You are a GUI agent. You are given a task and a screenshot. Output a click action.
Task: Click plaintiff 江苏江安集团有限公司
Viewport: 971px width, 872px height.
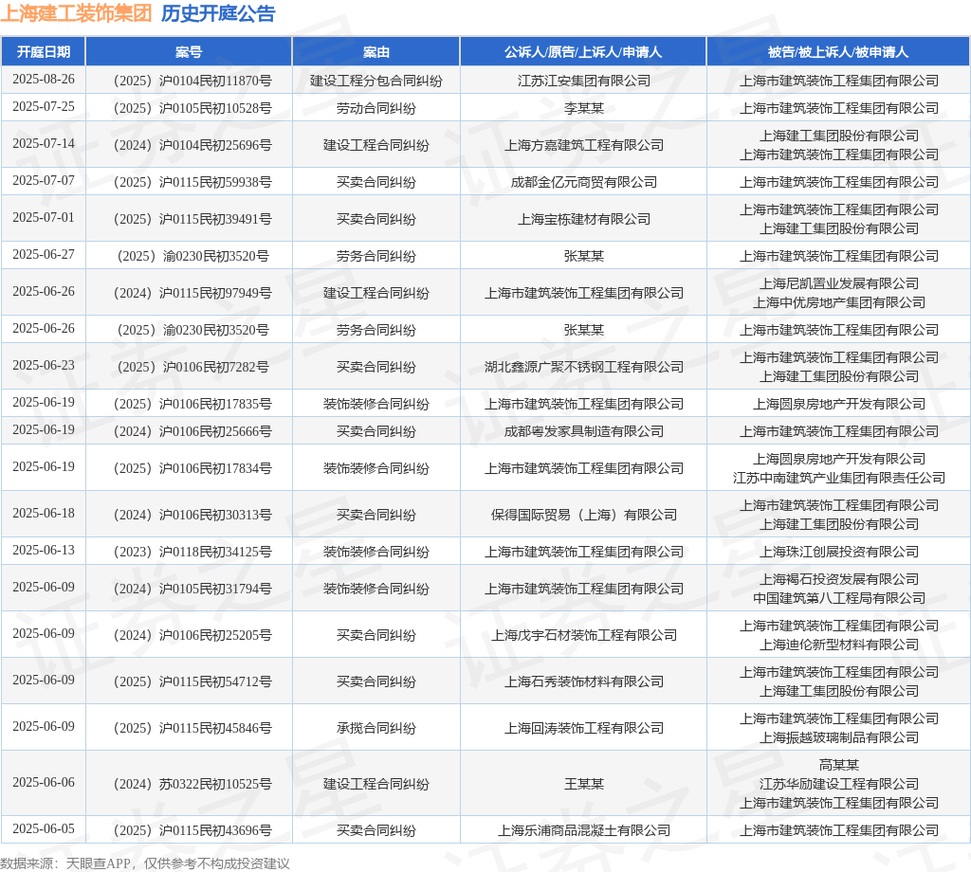583,81
